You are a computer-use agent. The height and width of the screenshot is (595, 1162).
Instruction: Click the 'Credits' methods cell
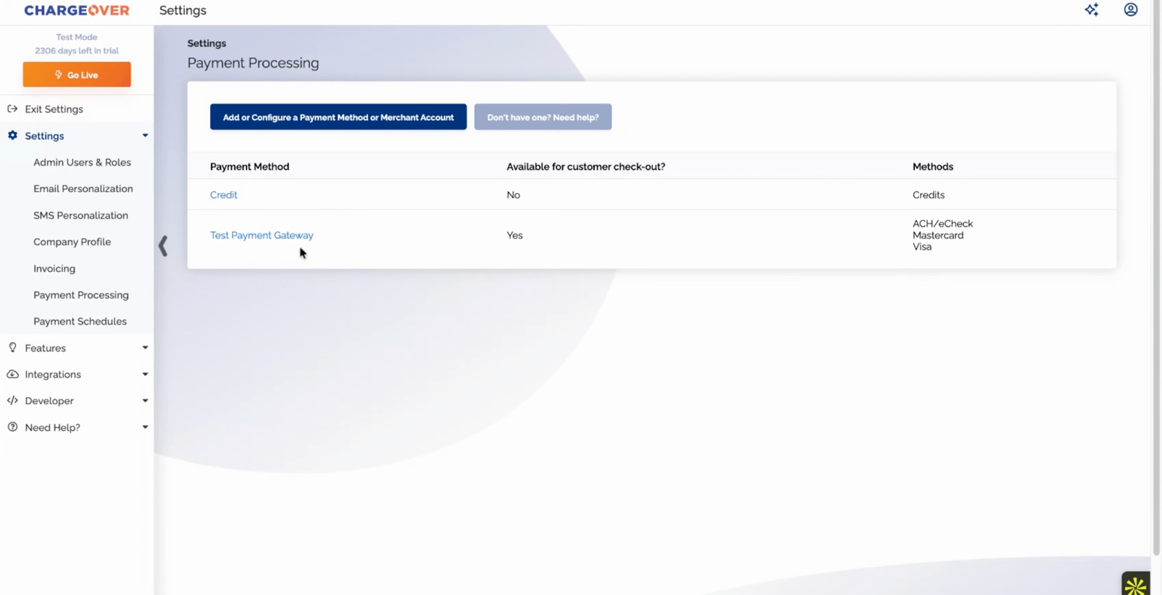(928, 195)
